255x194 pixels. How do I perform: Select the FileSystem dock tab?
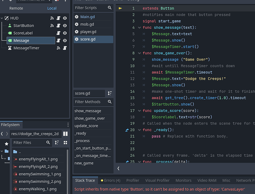click(11, 125)
